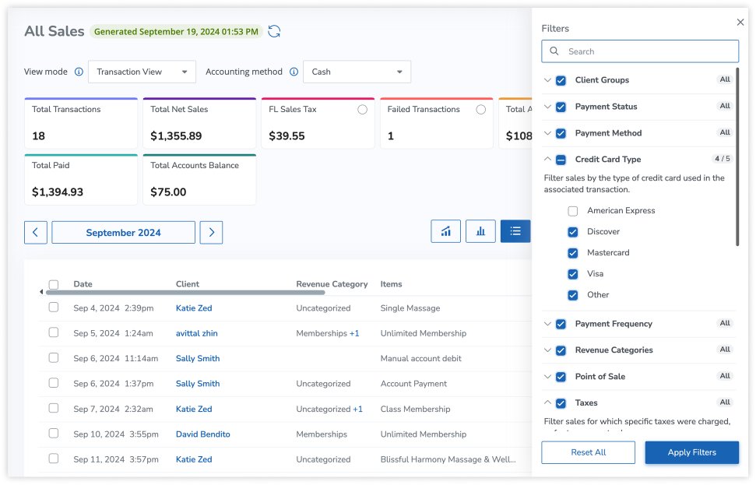Expand the Payment Method filter
The image size is (756, 485).
(x=547, y=133)
